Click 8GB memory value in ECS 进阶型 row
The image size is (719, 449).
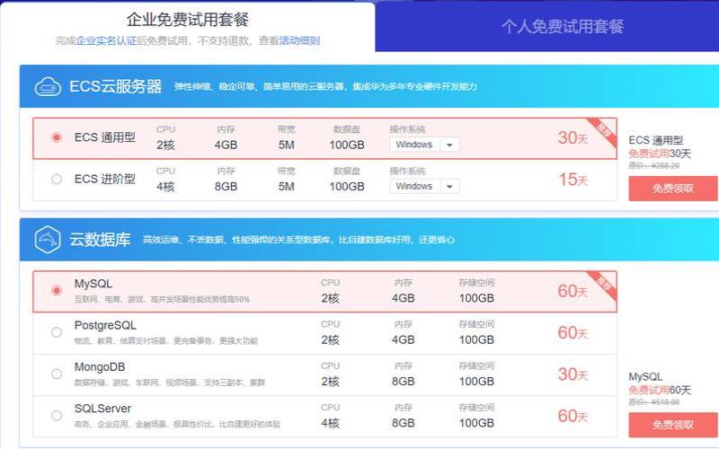point(226,187)
